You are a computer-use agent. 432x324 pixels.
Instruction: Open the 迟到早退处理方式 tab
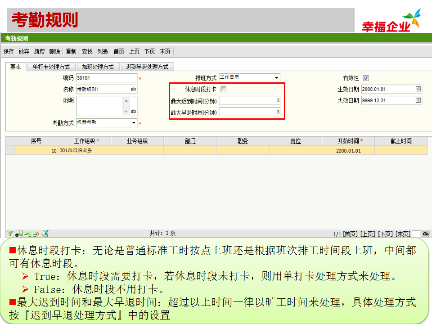[147, 67]
